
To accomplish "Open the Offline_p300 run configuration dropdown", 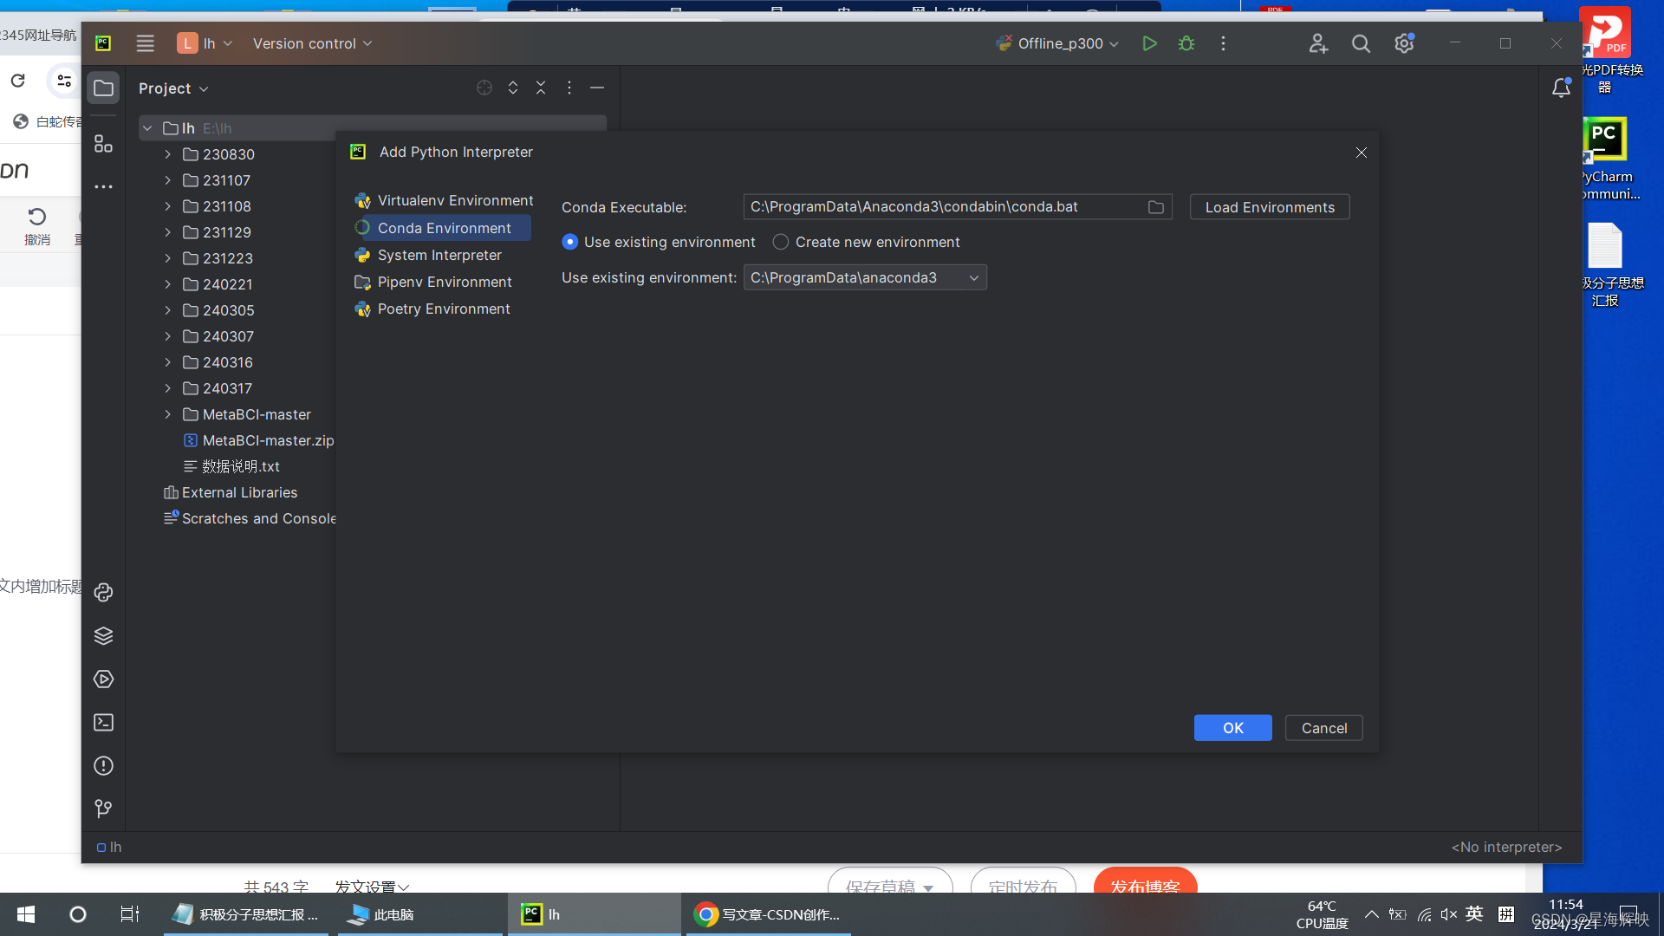I will coord(1059,43).
